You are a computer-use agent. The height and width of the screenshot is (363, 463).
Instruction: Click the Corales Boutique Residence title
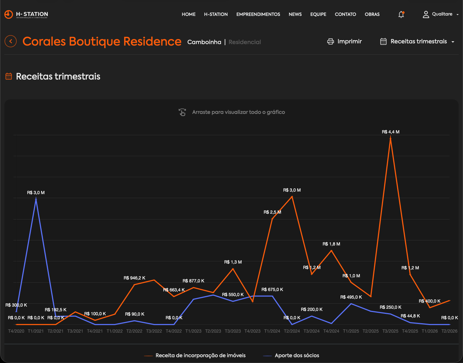102,41
